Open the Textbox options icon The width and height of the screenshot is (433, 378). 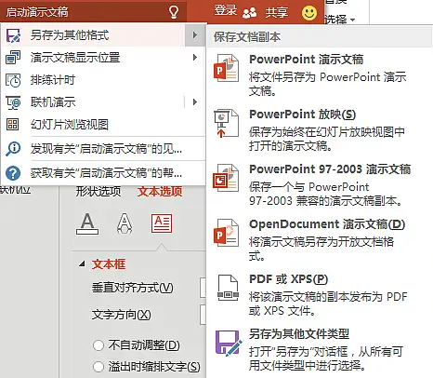pos(162,223)
